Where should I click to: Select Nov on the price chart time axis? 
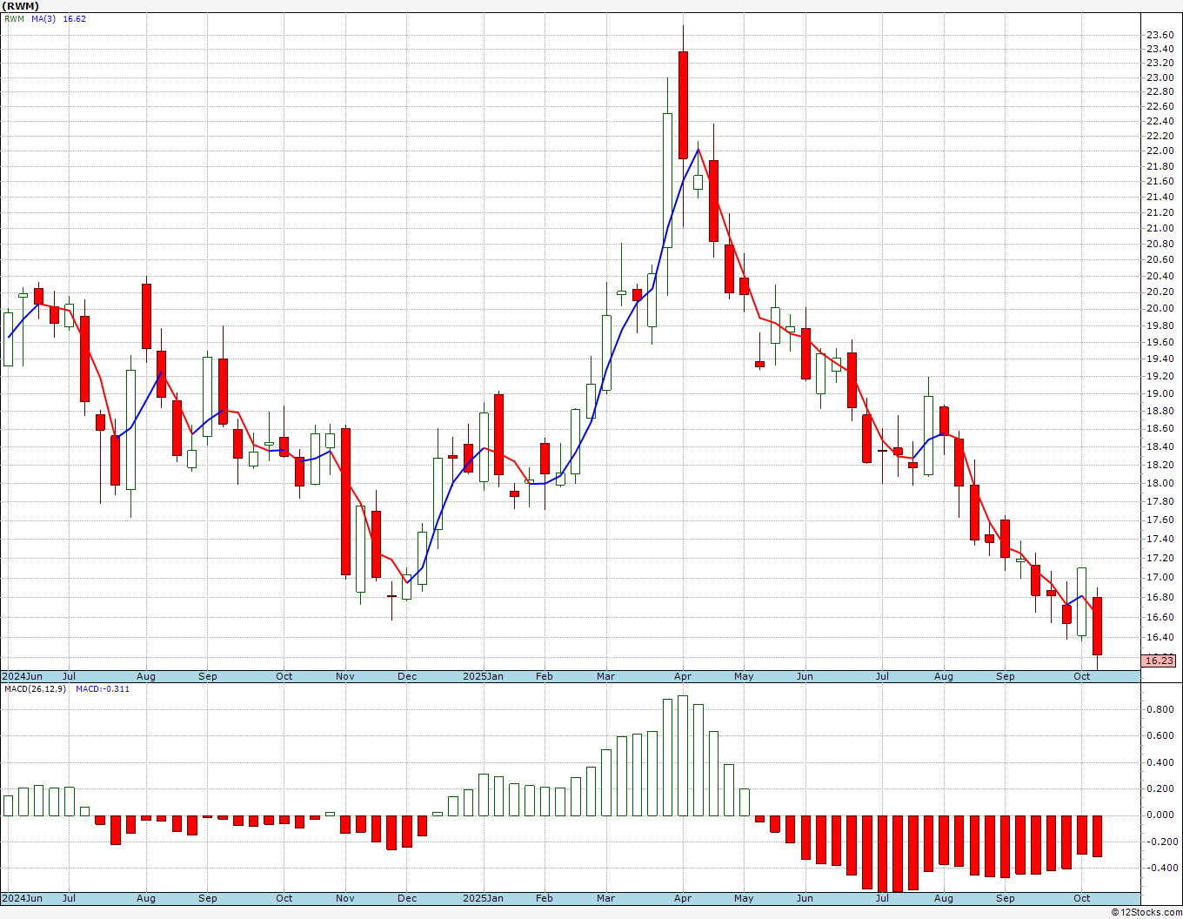coord(345,676)
